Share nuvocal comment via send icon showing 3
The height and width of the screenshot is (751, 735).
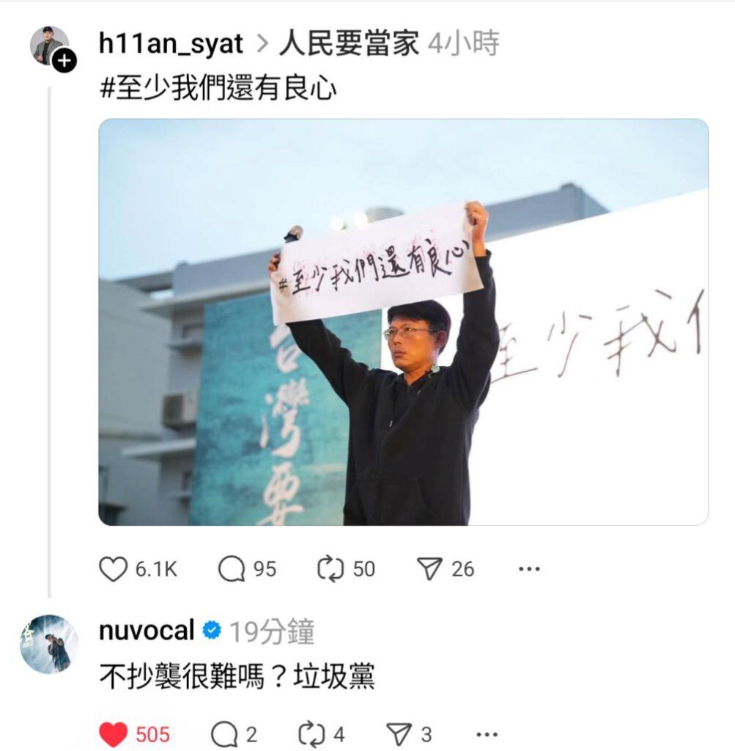(399, 735)
